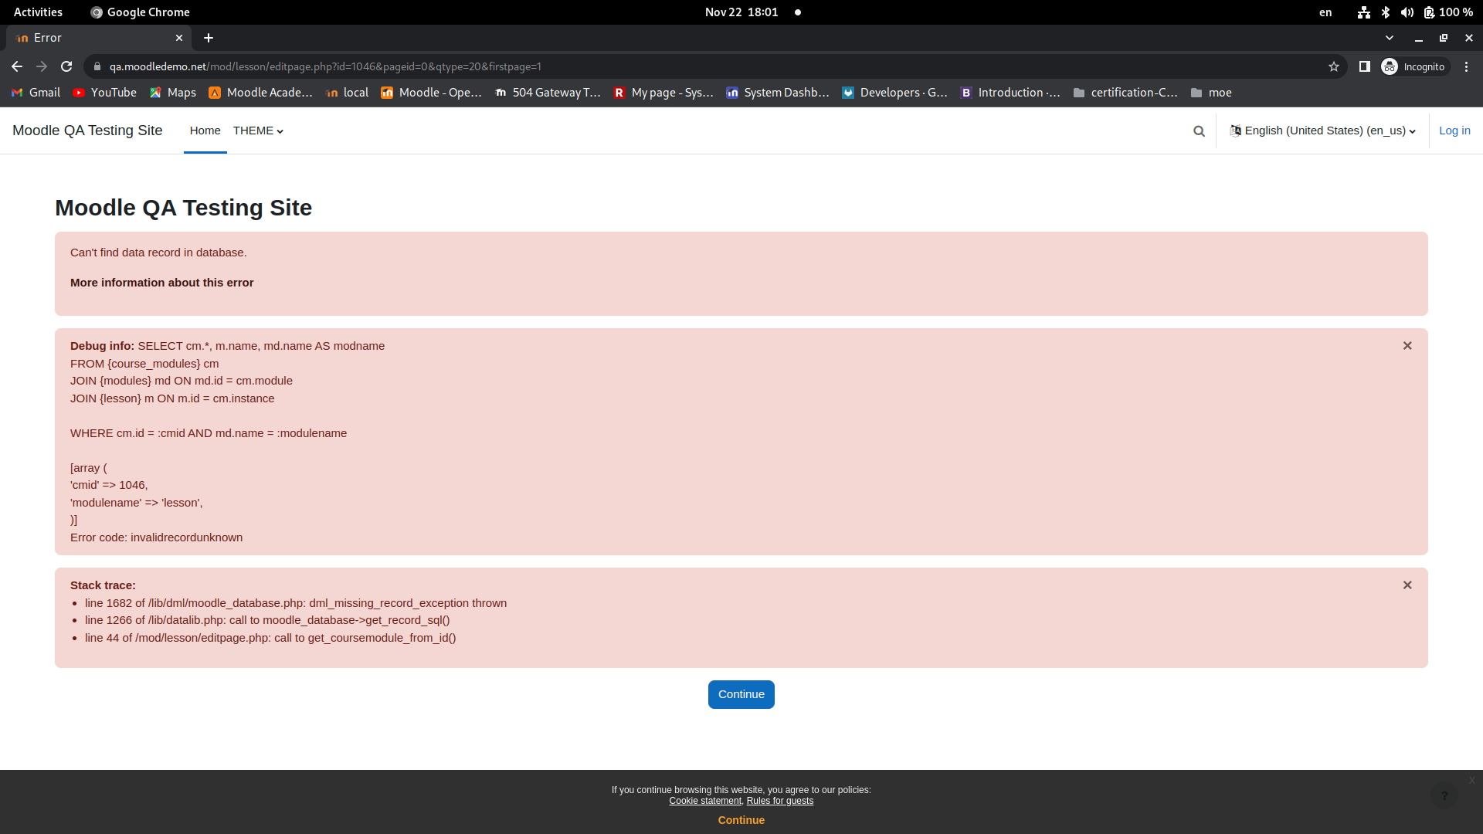Click the Log in link
The height and width of the screenshot is (834, 1483).
click(1454, 131)
